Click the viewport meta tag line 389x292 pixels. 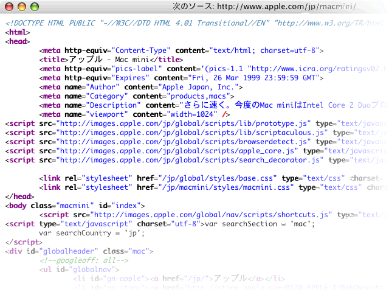click(x=134, y=114)
